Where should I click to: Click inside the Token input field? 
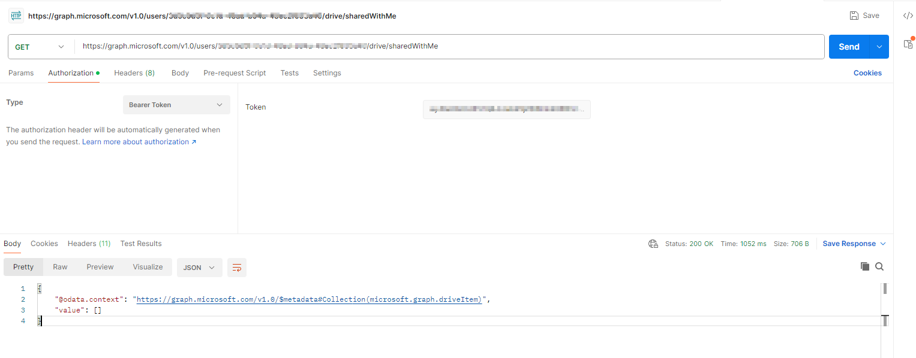tap(506, 109)
